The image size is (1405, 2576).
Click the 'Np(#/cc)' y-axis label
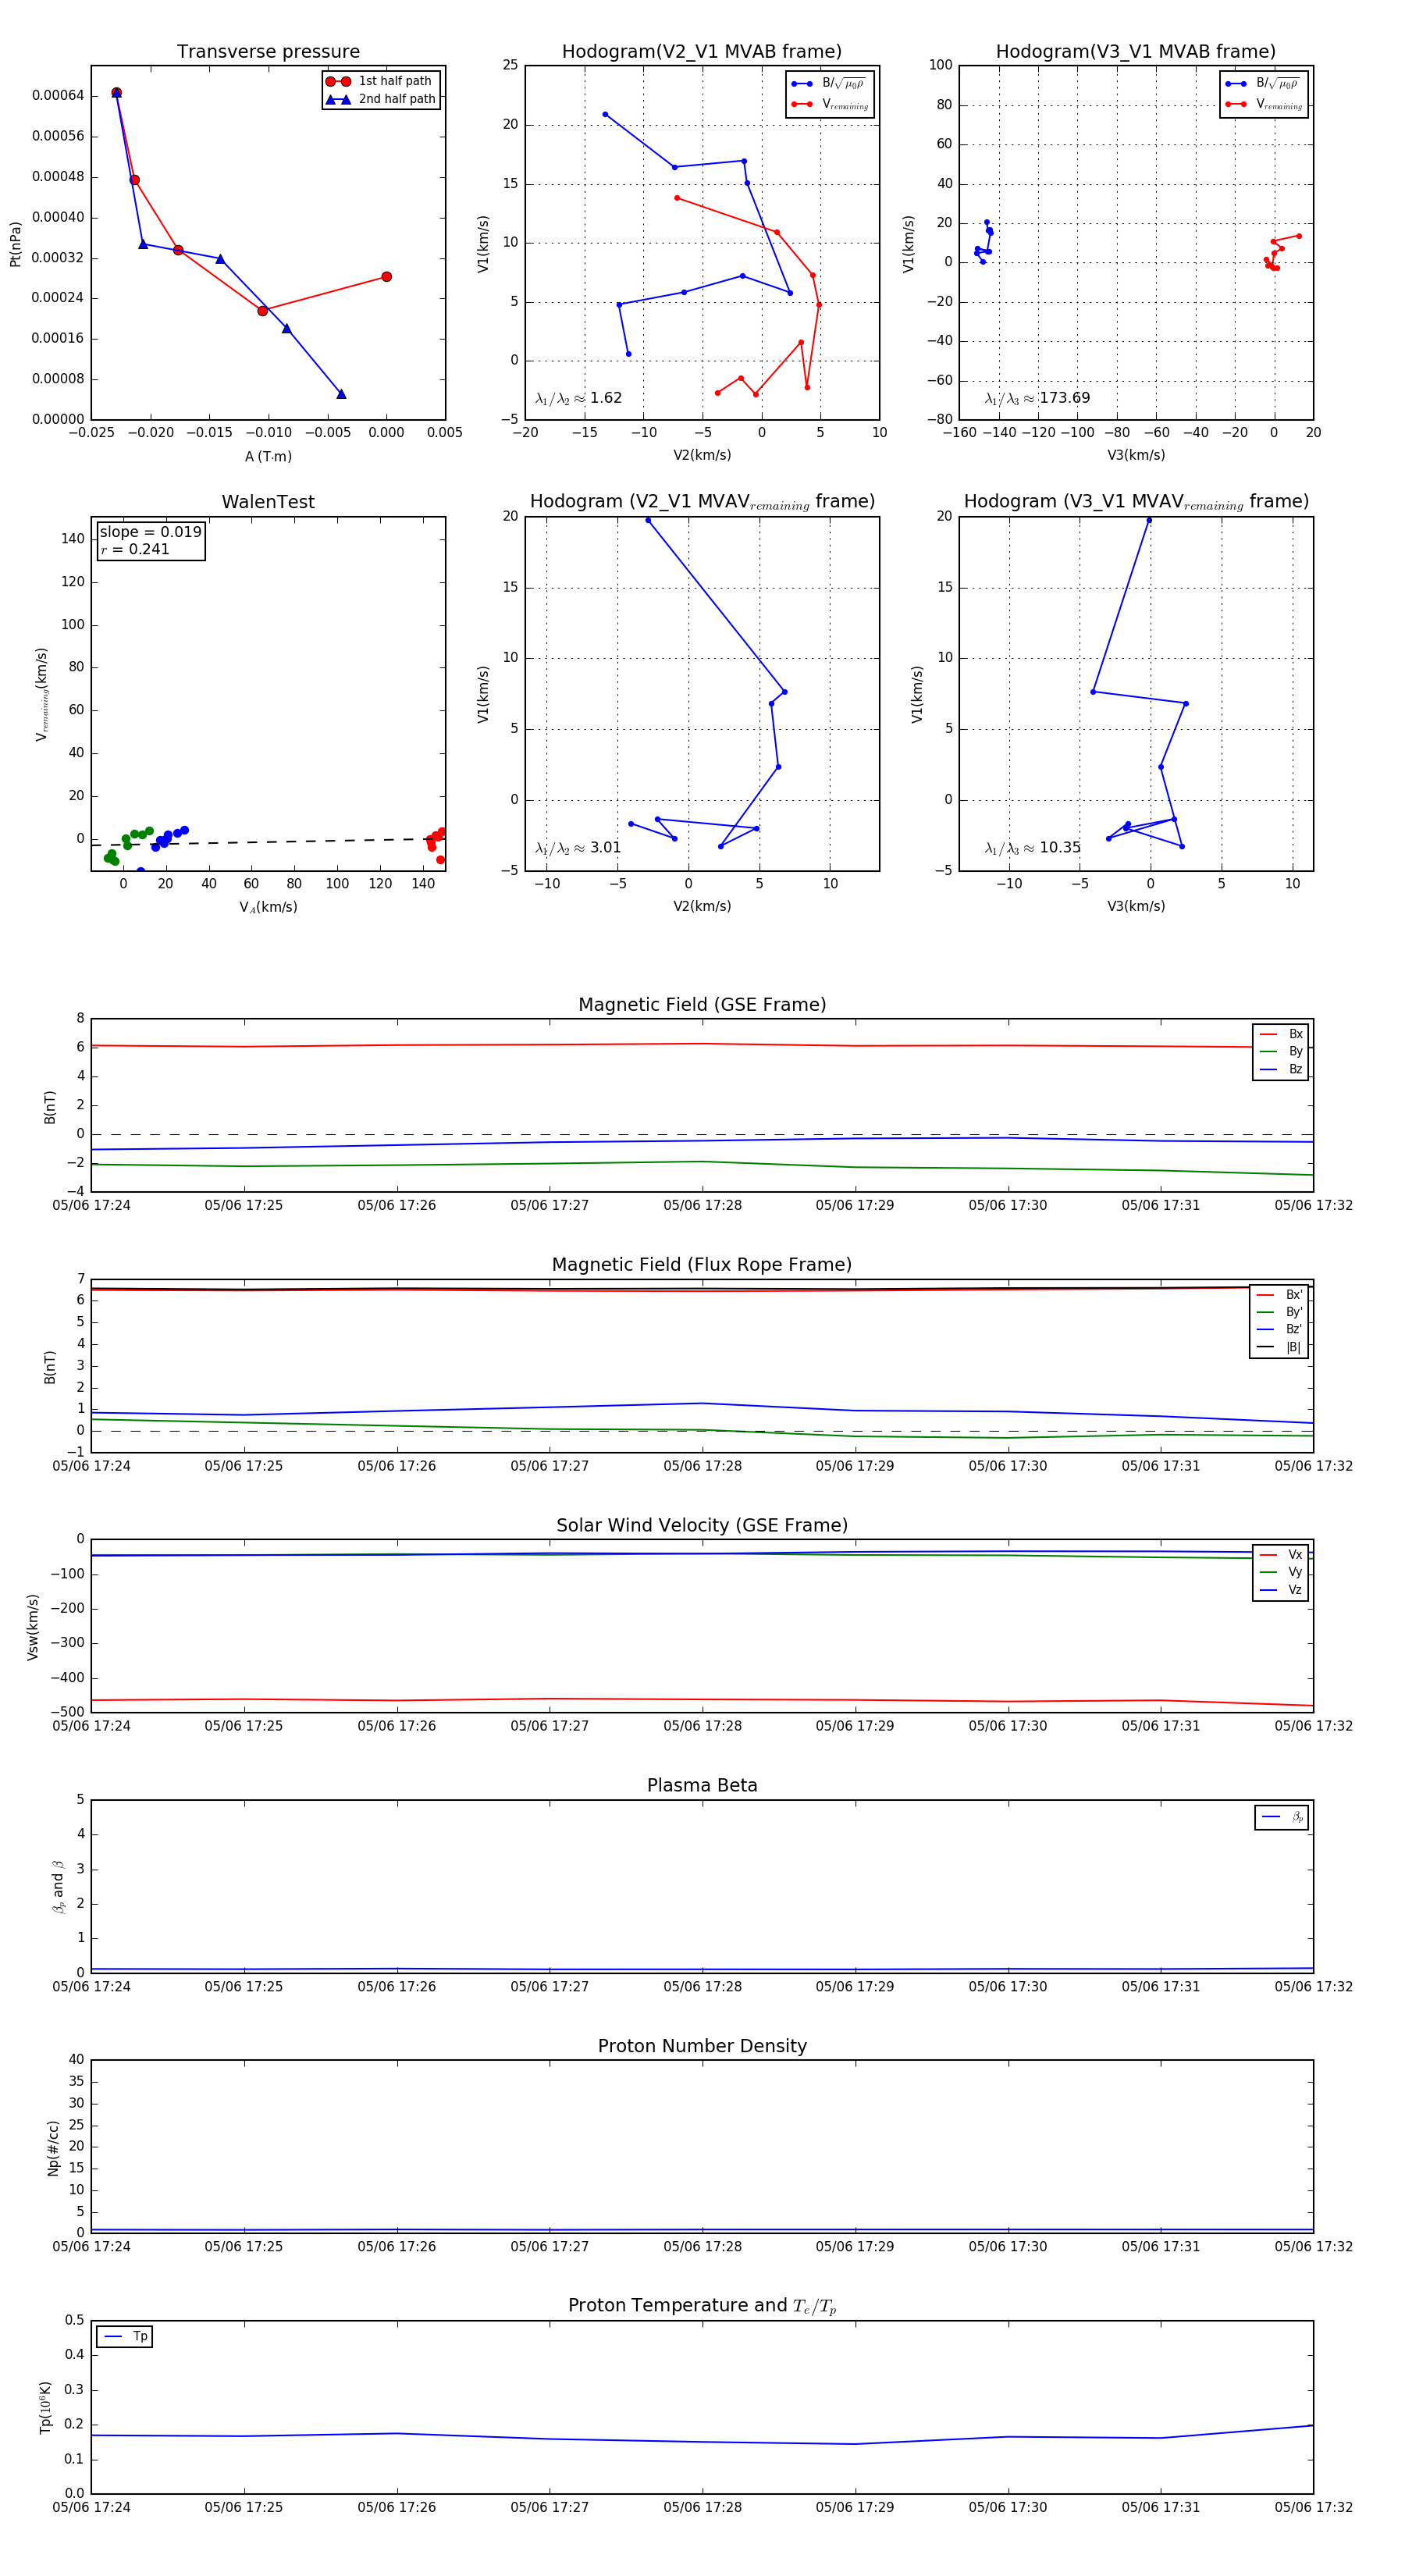53,2147
